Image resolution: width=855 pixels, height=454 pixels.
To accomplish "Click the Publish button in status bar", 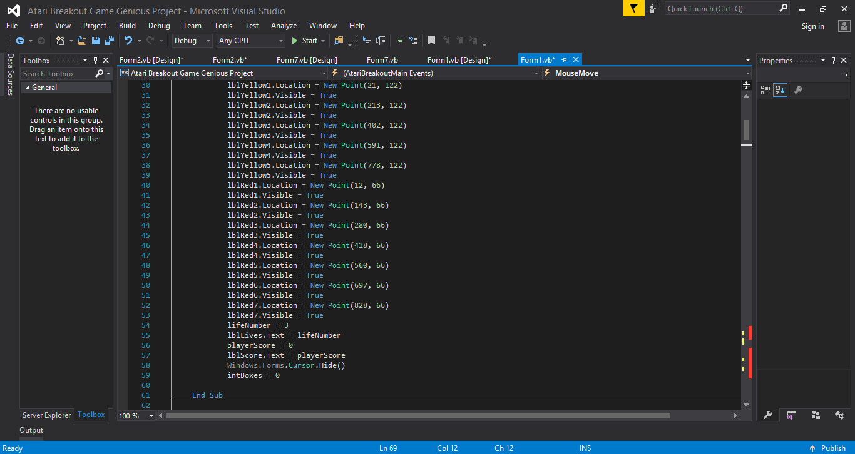I will point(827,448).
